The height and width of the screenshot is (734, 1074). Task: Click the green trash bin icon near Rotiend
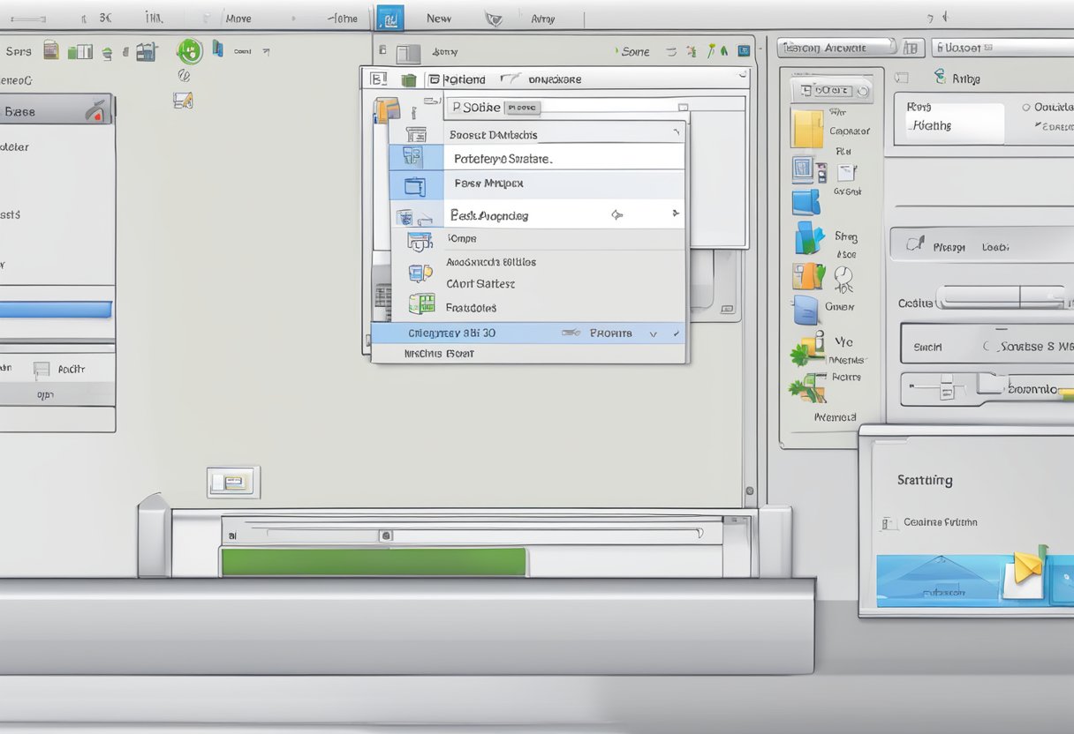click(408, 80)
